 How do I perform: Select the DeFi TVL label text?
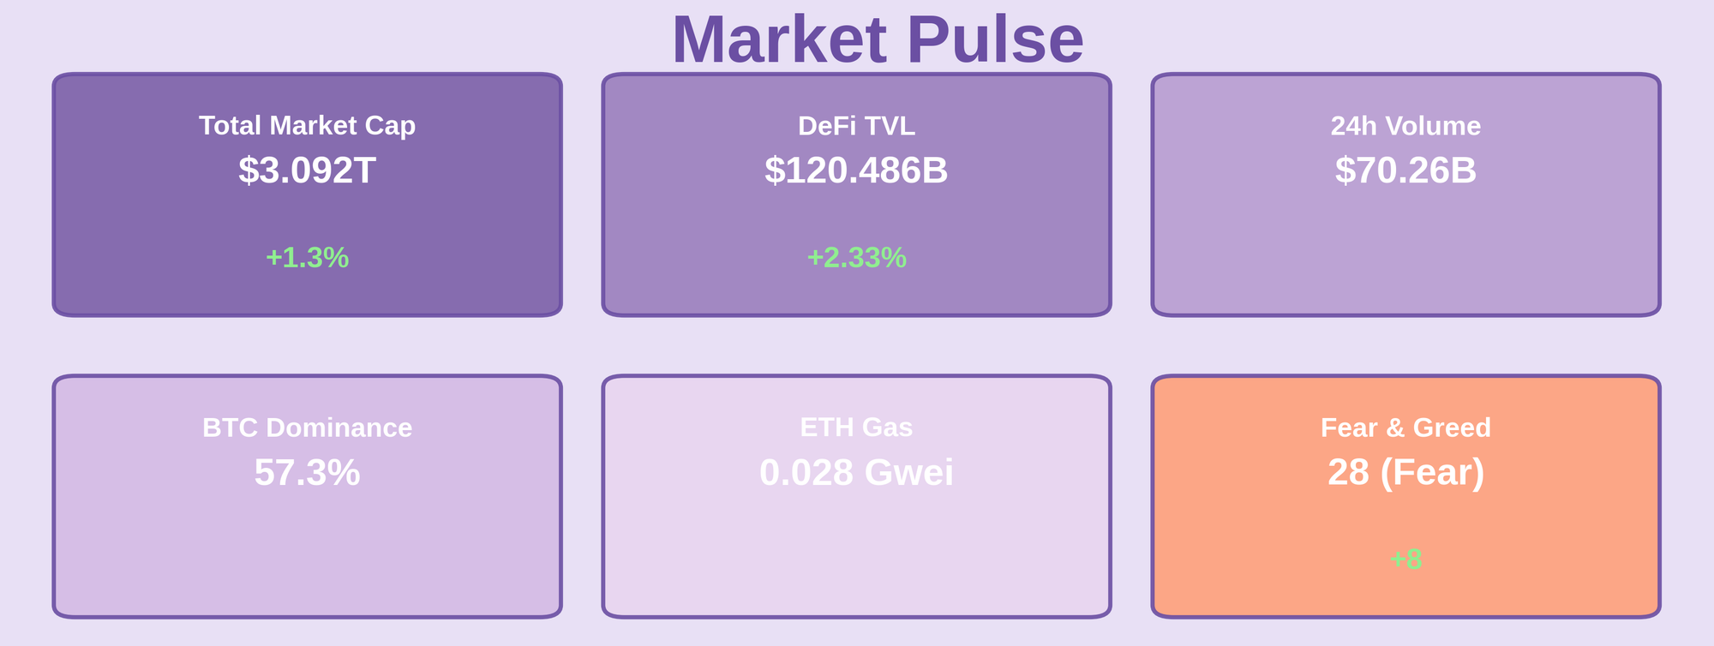click(856, 126)
